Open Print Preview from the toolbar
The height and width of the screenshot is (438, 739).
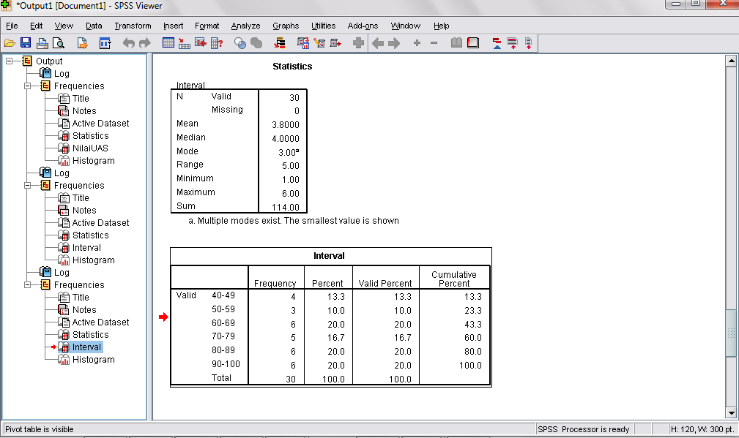tap(59, 43)
